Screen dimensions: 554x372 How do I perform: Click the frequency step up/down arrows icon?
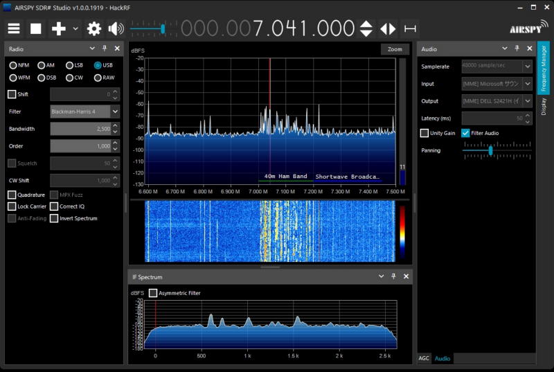pyautogui.click(x=366, y=28)
